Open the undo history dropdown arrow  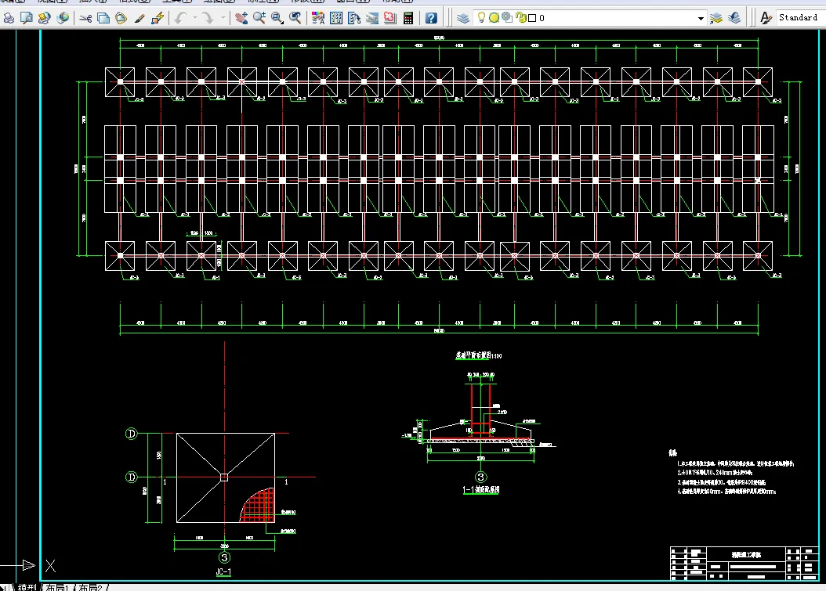pyautogui.click(x=194, y=18)
